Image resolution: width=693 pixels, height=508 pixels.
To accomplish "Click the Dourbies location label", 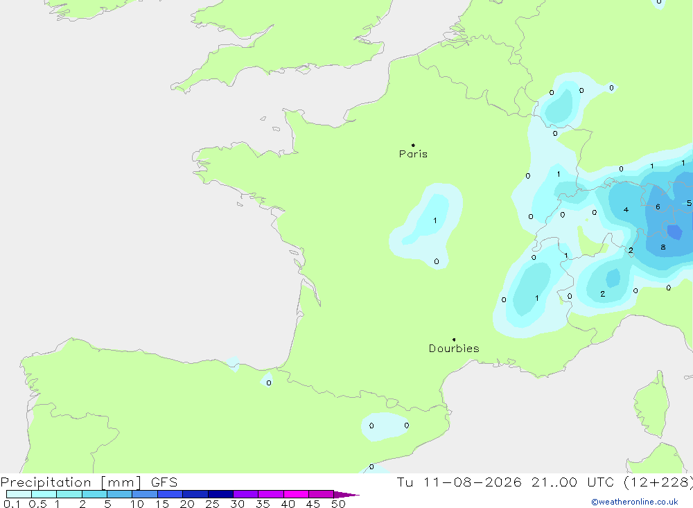I will [x=454, y=349].
